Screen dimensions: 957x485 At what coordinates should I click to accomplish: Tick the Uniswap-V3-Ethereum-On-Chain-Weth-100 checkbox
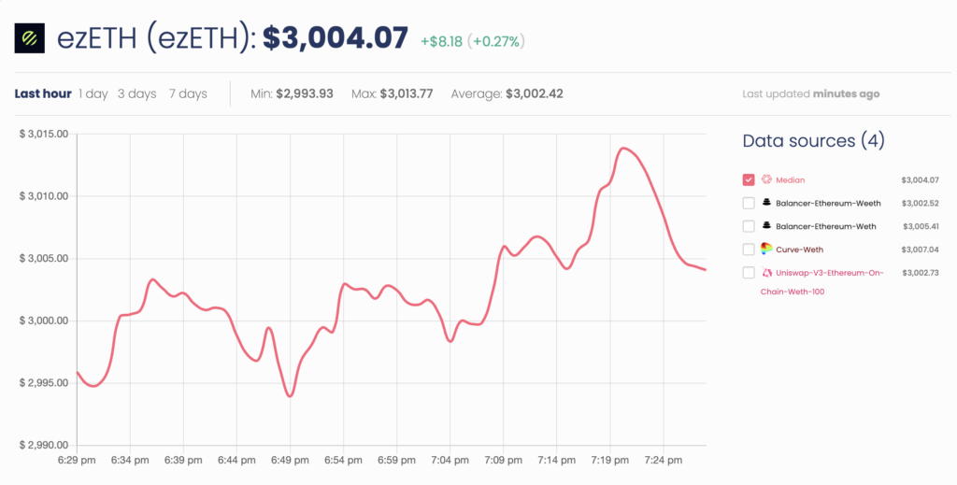pyautogui.click(x=749, y=273)
